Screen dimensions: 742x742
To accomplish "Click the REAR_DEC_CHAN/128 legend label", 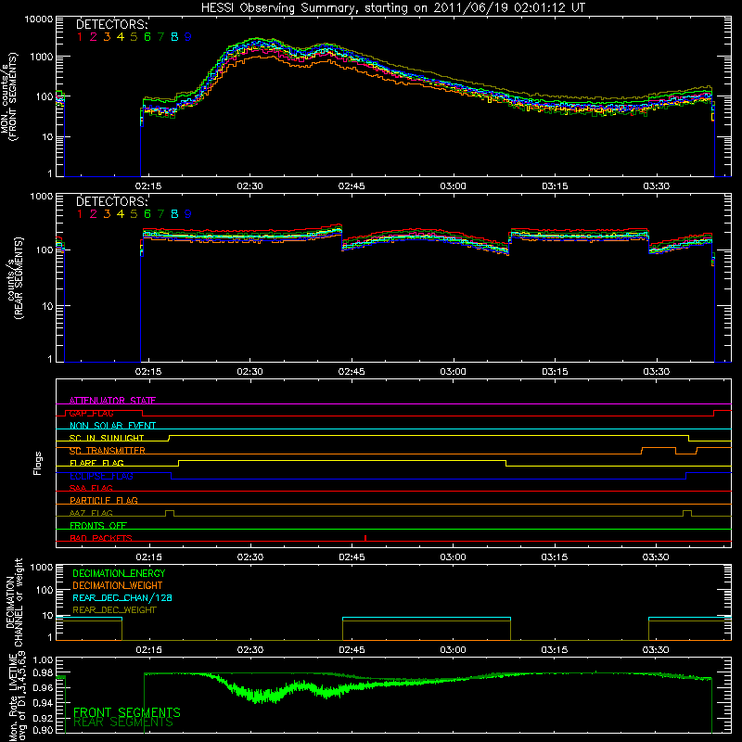I will pyautogui.click(x=122, y=597).
